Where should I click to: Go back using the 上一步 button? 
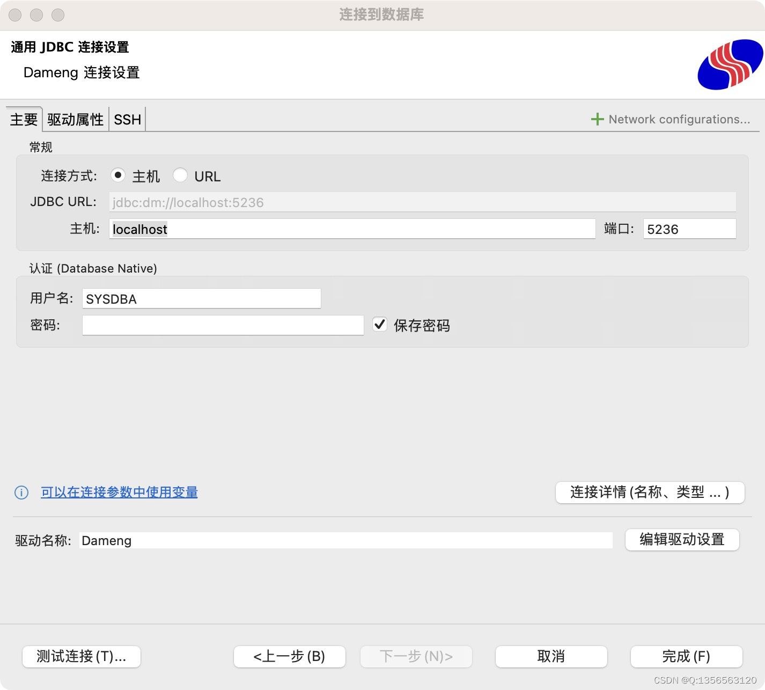(289, 656)
